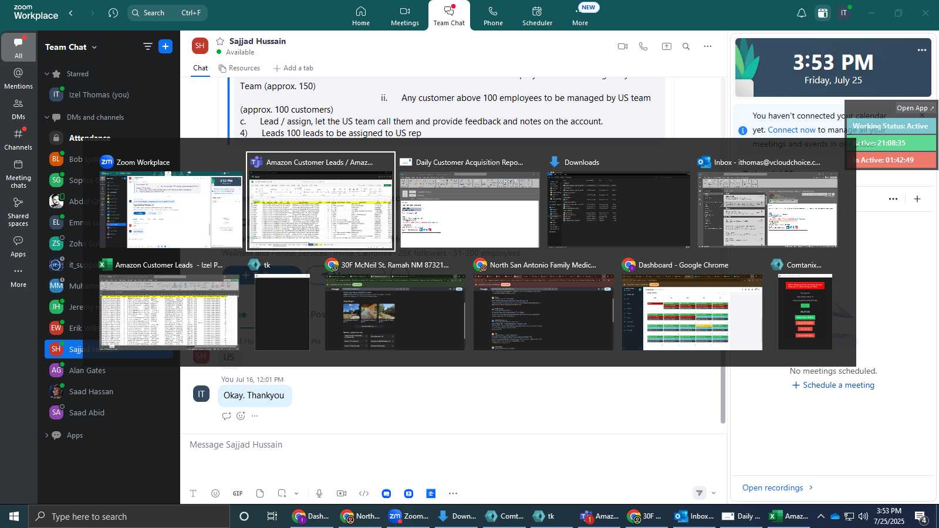Record a video message
Image resolution: width=939 pixels, height=528 pixels.
(x=342, y=493)
